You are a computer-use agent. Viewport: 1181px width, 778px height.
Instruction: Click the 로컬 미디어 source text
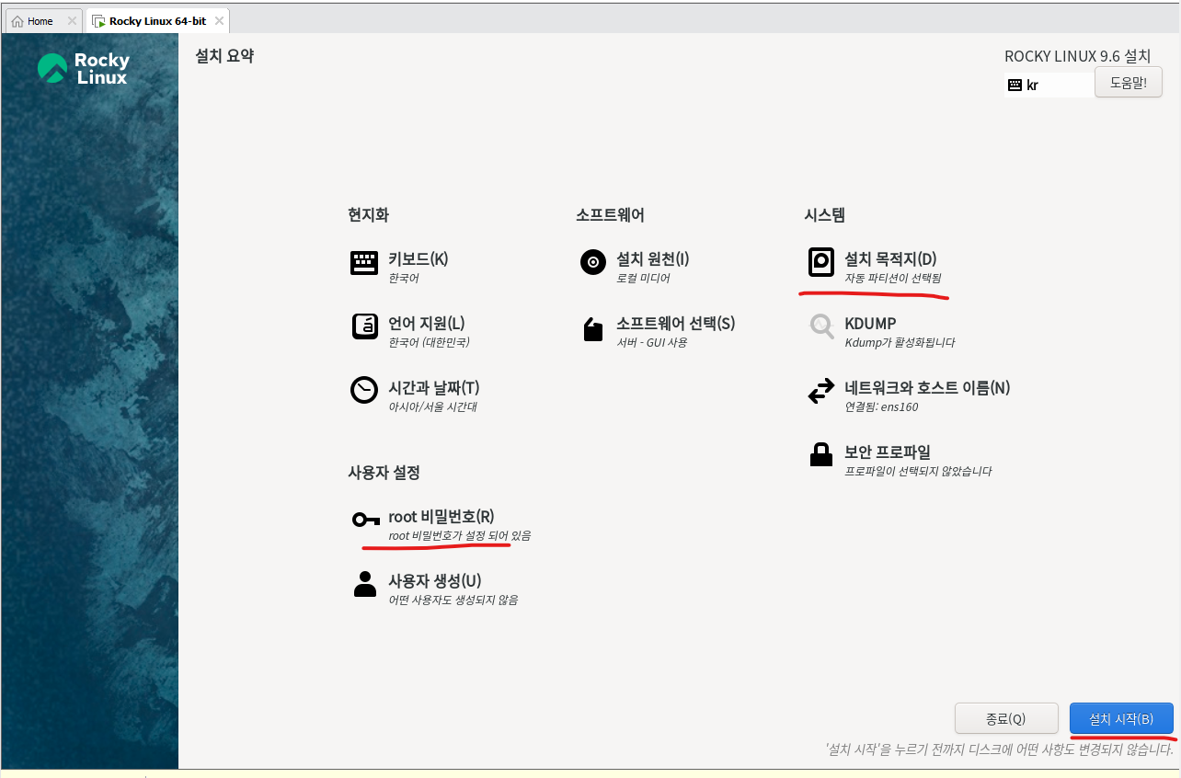tap(643, 278)
